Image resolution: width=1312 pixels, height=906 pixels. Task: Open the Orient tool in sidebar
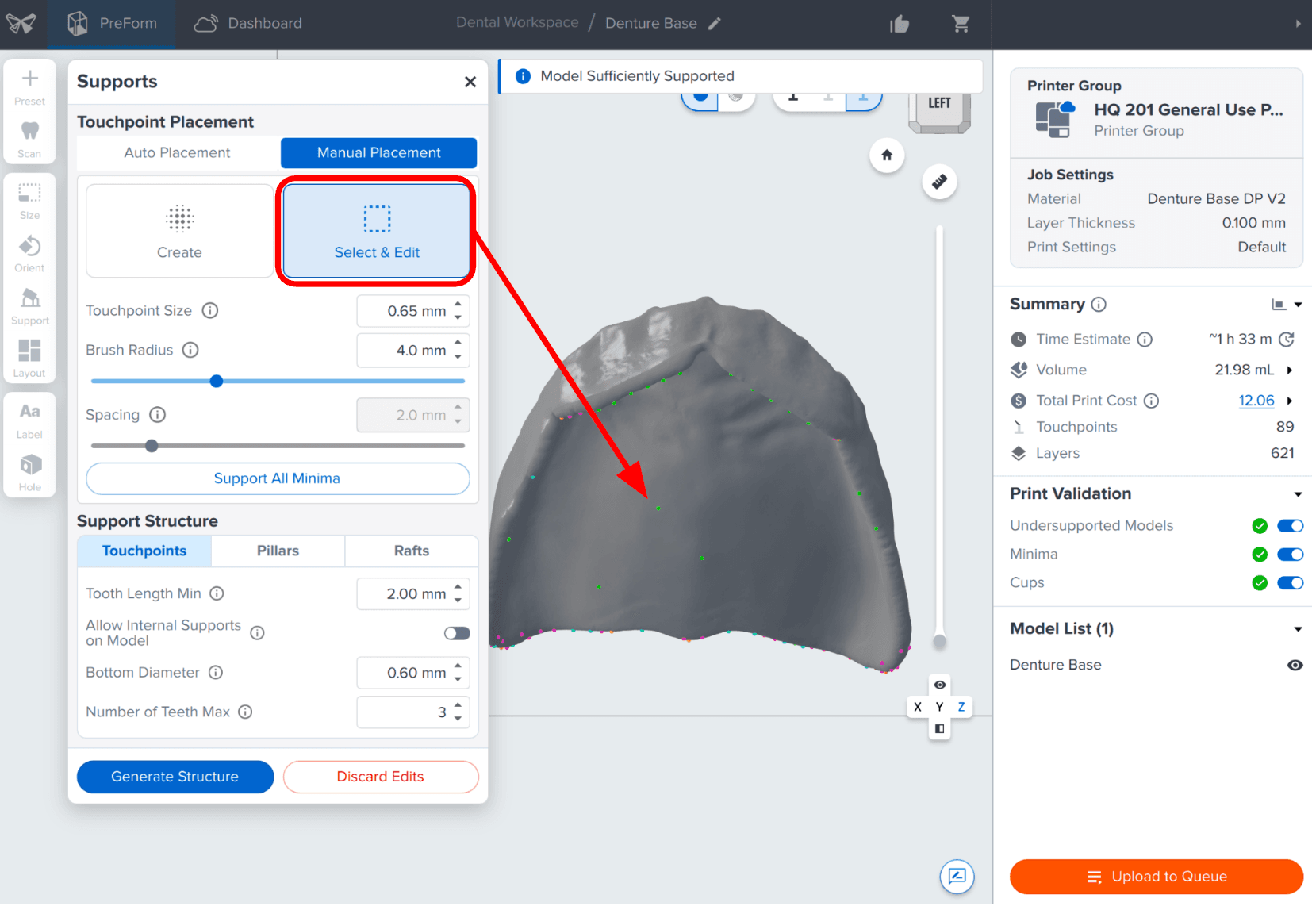coord(29,253)
